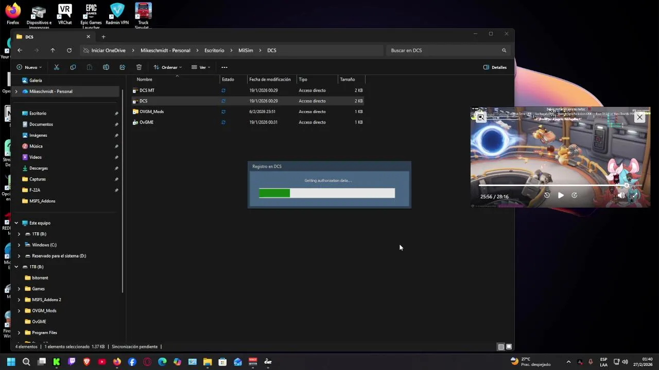Open Microsoft Edge from taskbar
The image size is (659, 370).
(162, 362)
